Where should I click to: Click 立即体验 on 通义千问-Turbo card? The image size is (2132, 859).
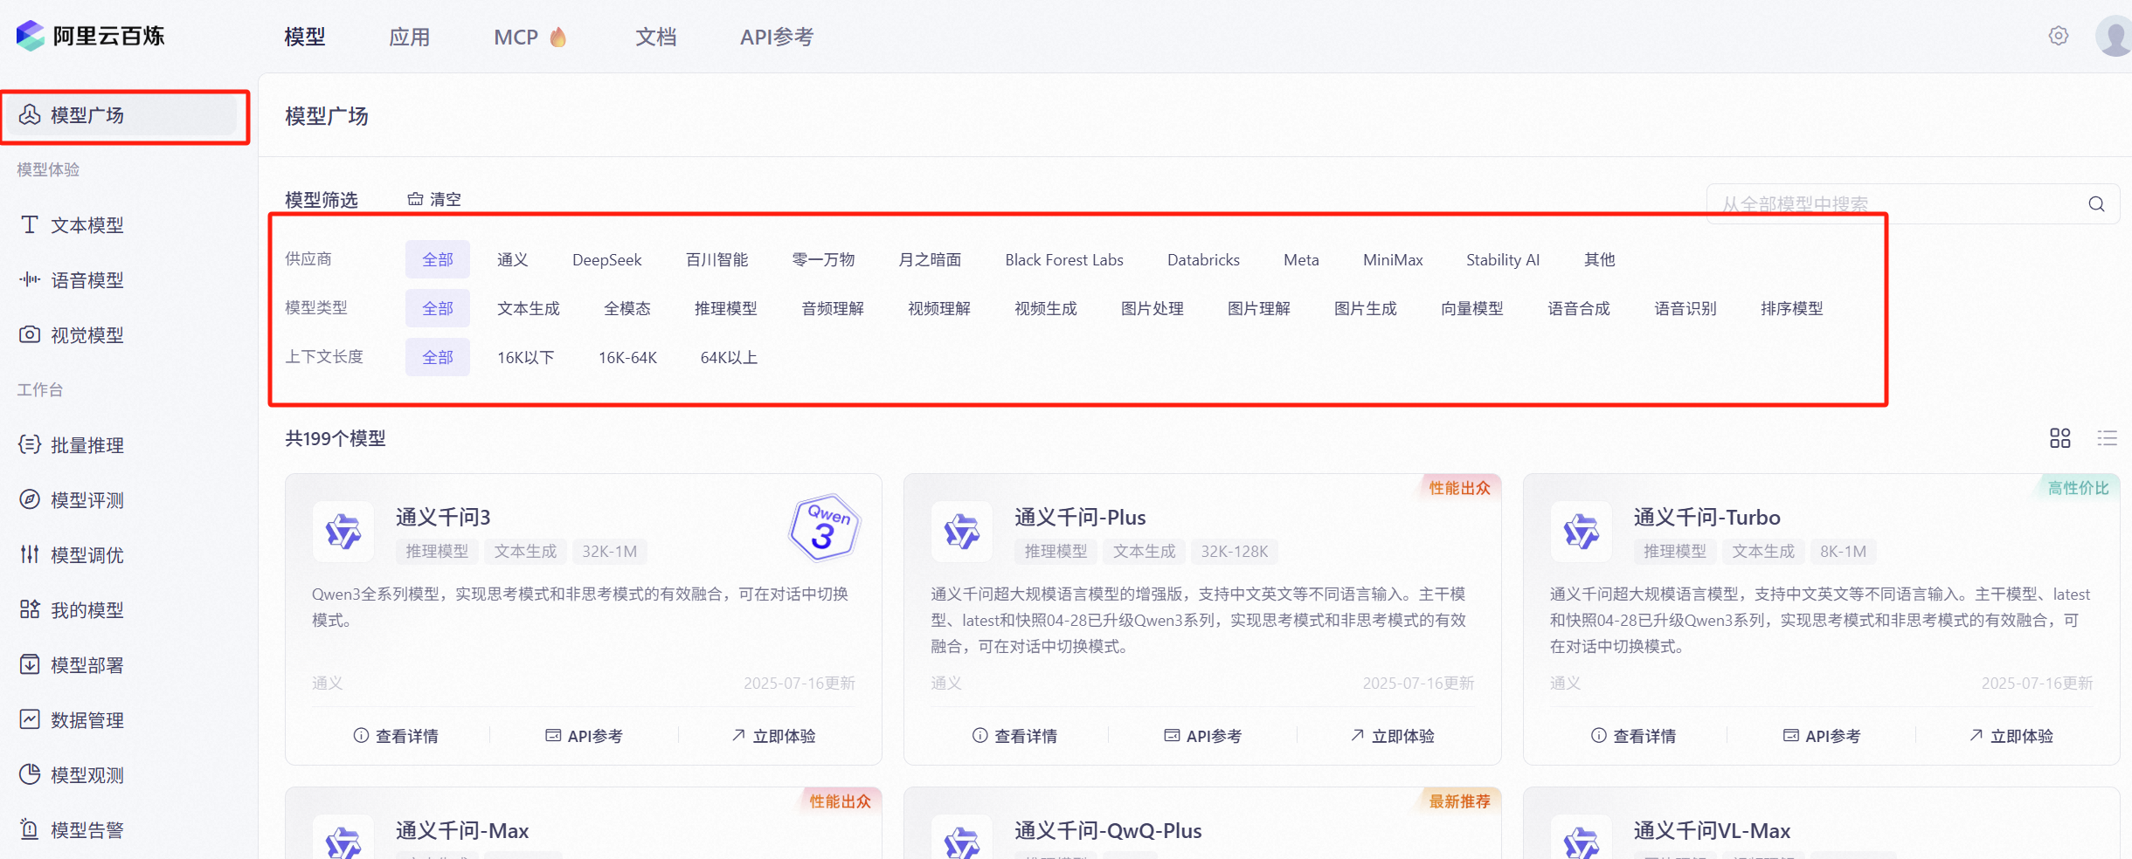(2011, 736)
